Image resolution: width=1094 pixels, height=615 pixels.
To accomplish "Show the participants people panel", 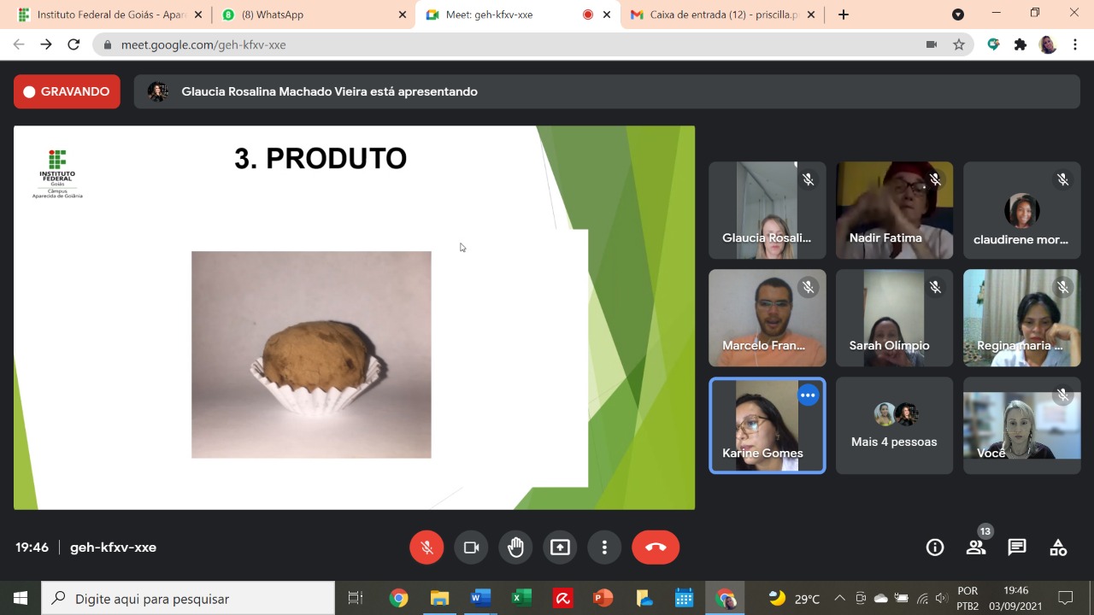I will click(976, 548).
